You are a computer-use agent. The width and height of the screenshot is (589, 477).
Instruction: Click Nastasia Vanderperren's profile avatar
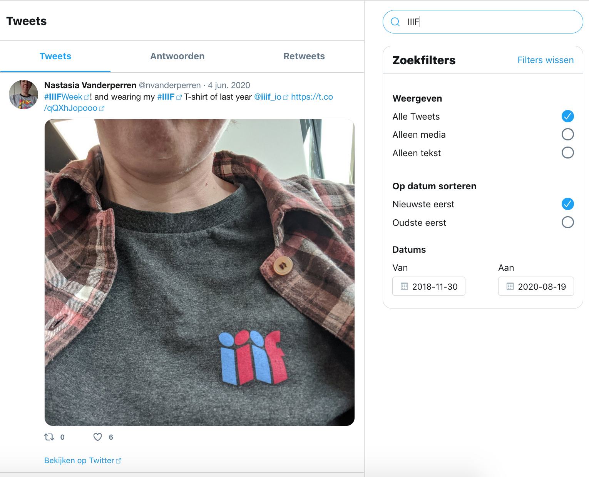[23, 95]
